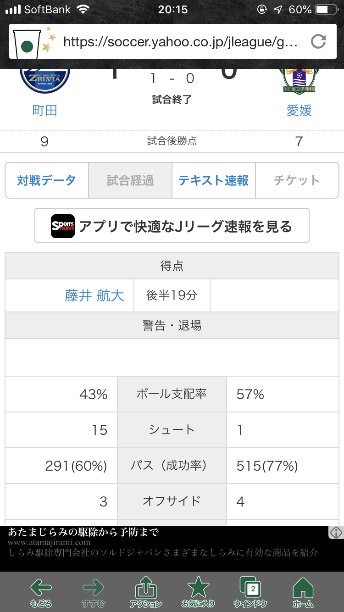Tap the URL address field
Image resolution: width=344 pixels, height=612 pixels.
click(181, 42)
